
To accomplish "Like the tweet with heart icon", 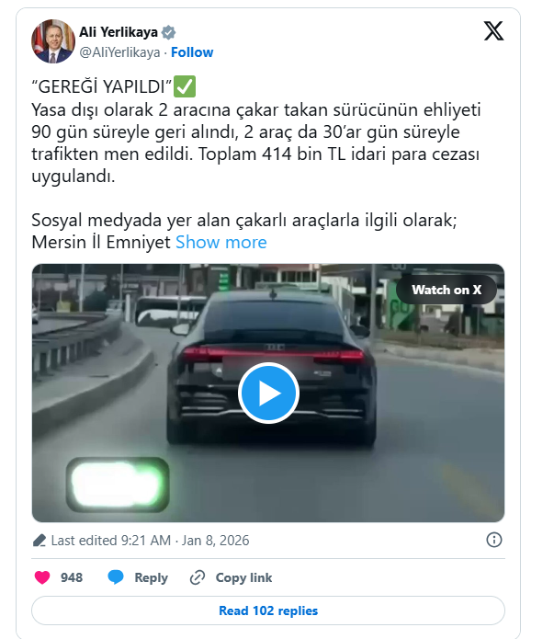I will pos(42,577).
